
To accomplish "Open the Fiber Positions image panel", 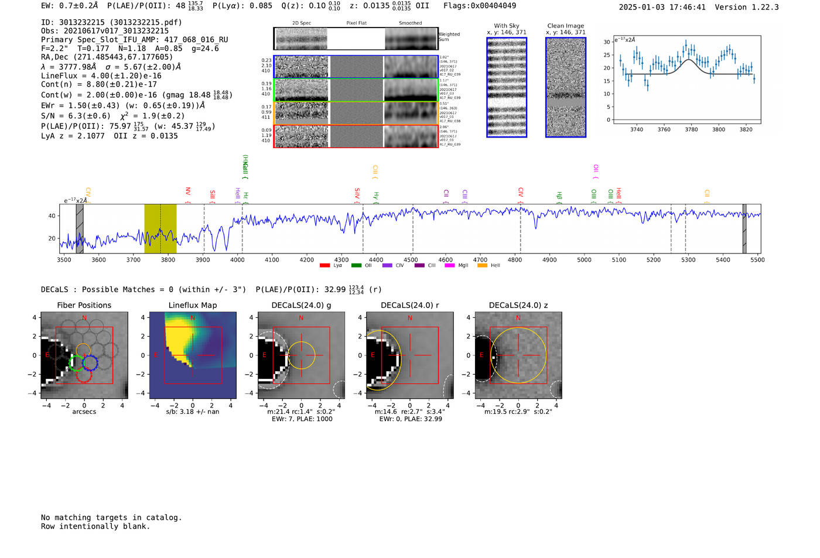I will [x=84, y=355].
